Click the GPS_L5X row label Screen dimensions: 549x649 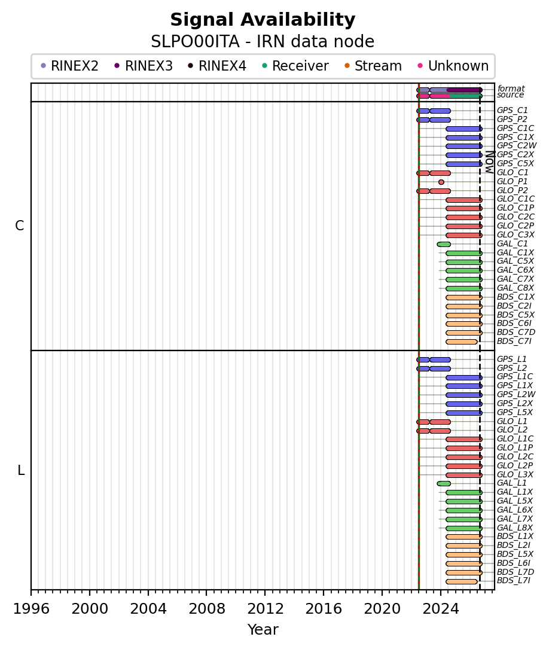[515, 412]
